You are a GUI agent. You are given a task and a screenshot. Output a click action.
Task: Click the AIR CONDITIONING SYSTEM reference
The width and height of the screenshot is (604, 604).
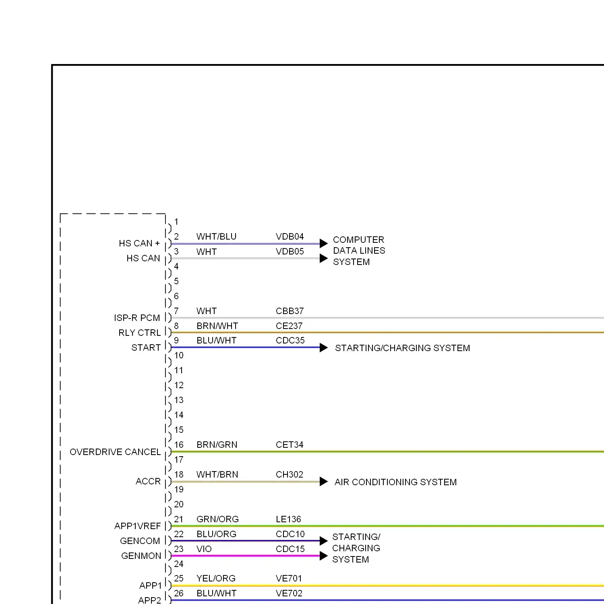395,482
